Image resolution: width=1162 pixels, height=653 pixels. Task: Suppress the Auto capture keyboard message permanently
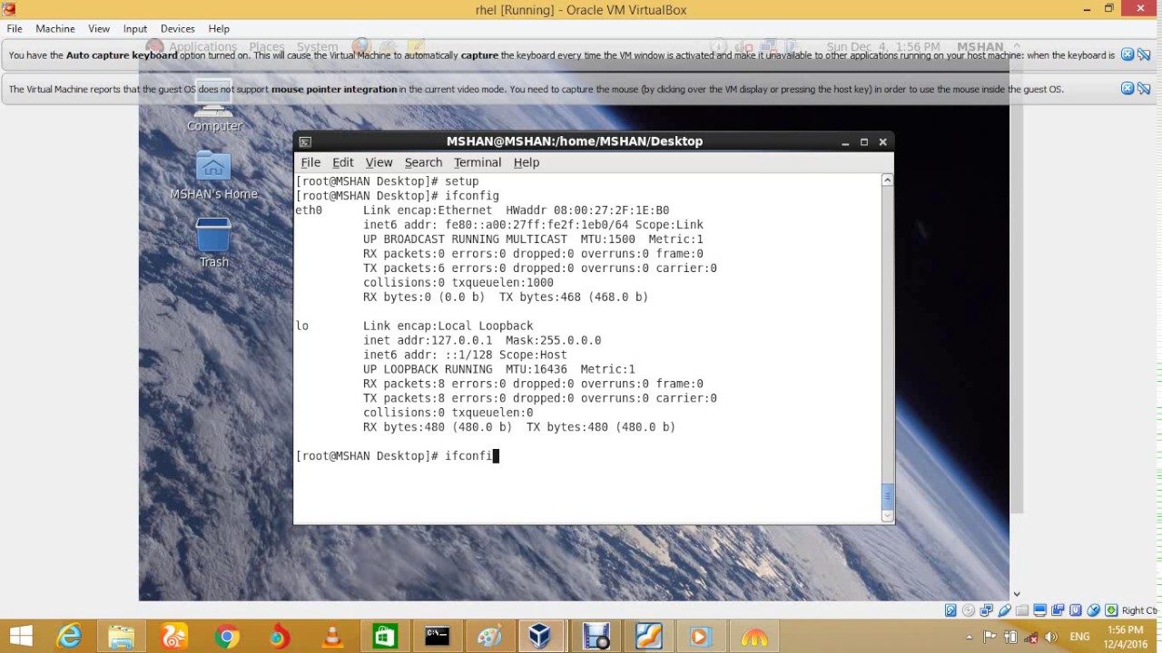(x=1144, y=54)
